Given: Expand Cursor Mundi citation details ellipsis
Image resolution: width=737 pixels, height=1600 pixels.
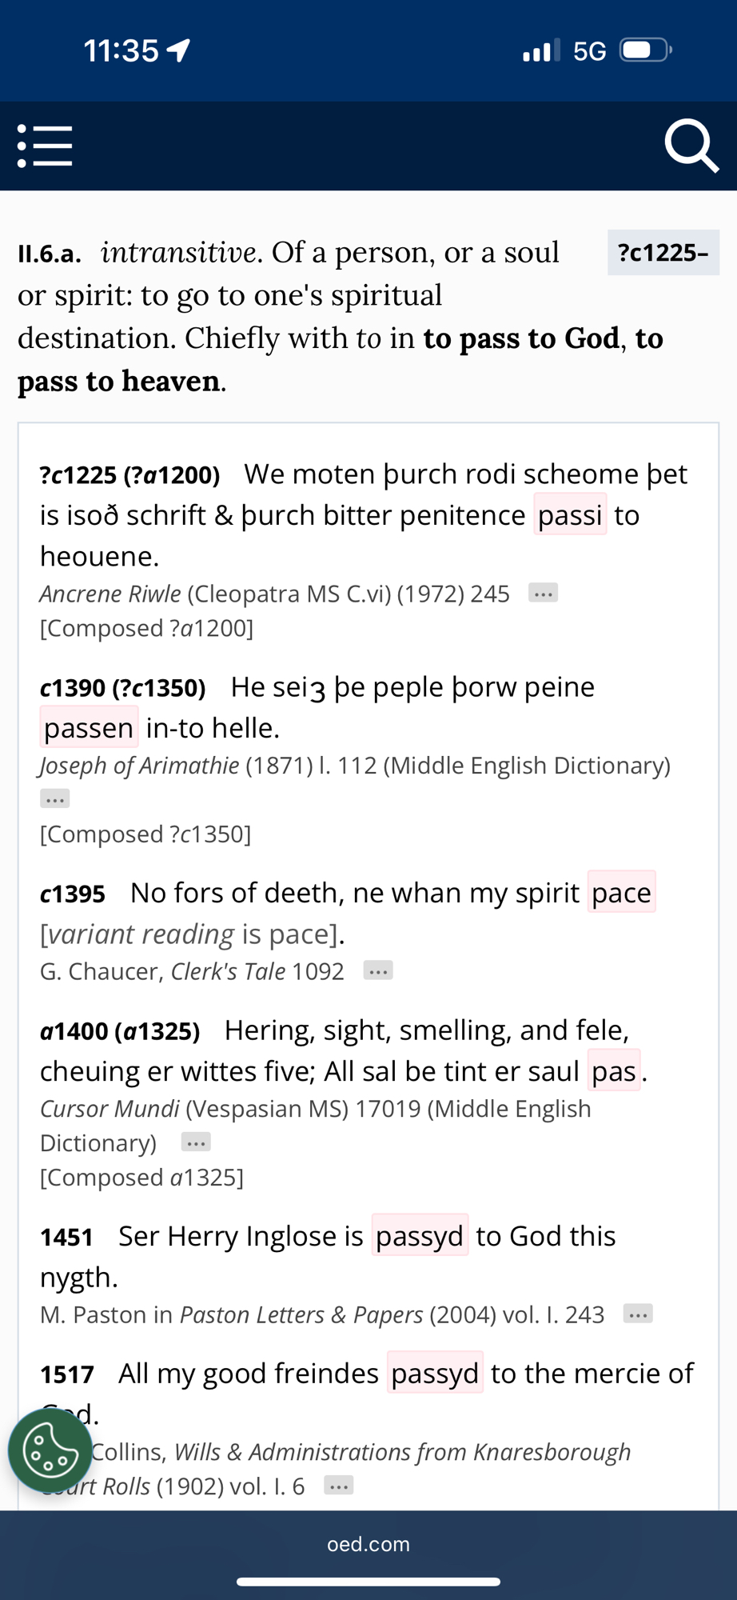Looking at the screenshot, I should tap(196, 1142).
